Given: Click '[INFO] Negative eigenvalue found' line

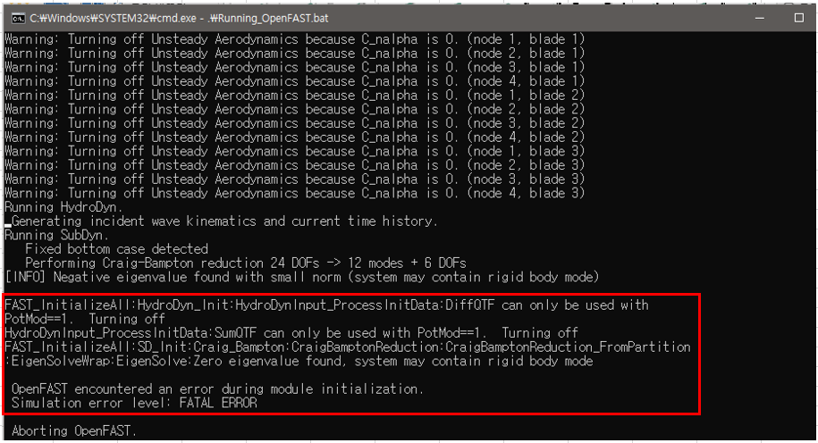Looking at the screenshot, I should (302, 277).
